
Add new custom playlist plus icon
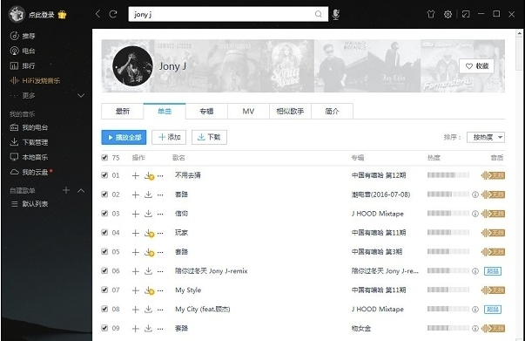(66, 190)
